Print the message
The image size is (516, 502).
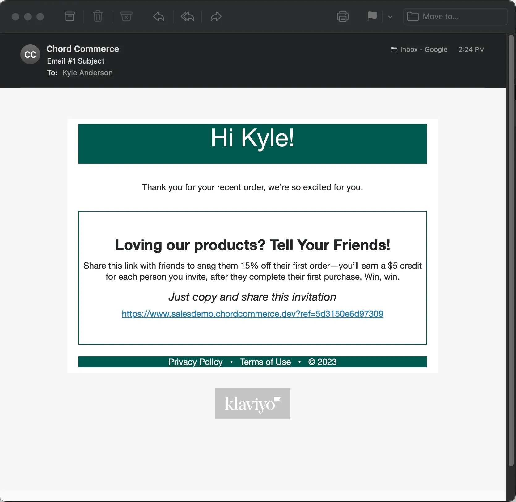(x=343, y=16)
